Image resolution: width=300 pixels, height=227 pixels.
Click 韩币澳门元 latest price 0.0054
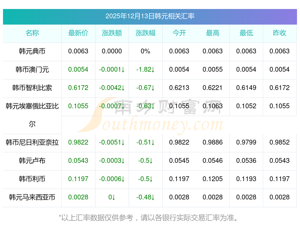coord(78,70)
